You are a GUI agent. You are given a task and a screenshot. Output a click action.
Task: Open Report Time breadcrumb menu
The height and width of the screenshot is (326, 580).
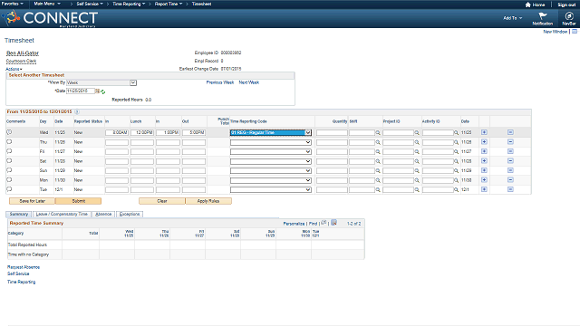tap(169, 4)
